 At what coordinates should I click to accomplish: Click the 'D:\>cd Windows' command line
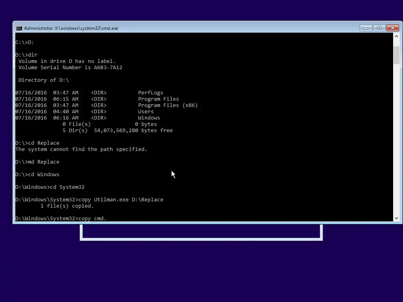click(37, 174)
